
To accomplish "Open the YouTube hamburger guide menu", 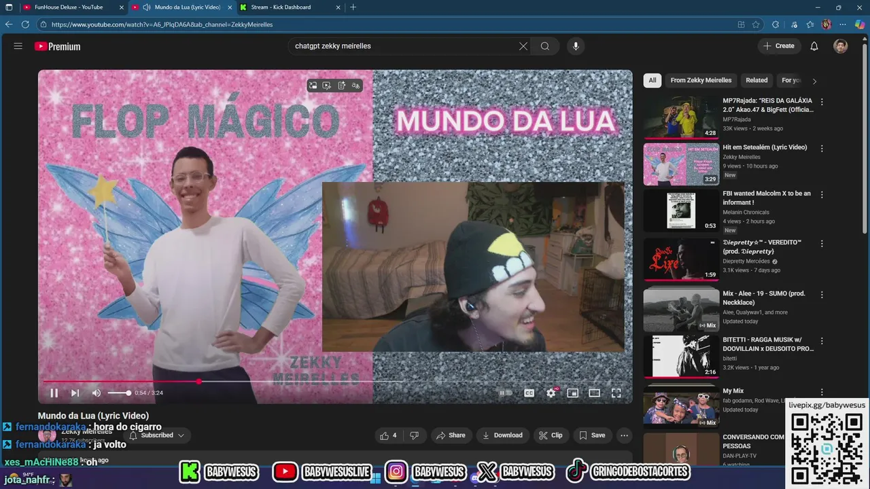I will [18, 46].
